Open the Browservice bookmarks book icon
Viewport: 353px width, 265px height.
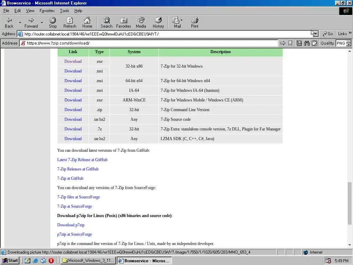point(299,43)
